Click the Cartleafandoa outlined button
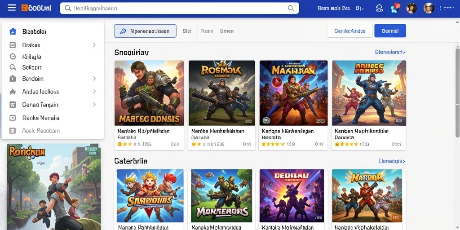Screen dimensions: 460x230 tap(349, 31)
